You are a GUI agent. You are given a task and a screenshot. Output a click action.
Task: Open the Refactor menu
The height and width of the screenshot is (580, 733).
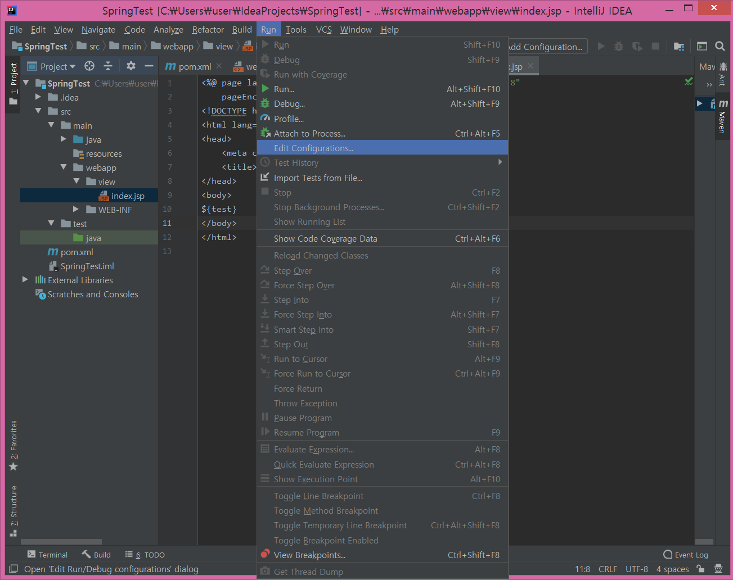(x=208, y=29)
